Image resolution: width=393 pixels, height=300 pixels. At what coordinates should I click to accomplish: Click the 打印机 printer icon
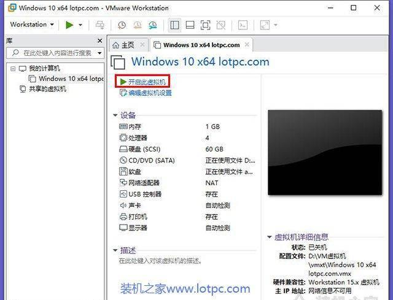pos(123,217)
